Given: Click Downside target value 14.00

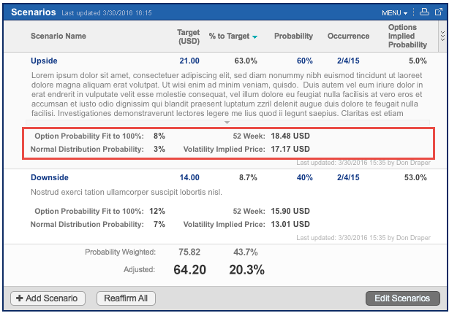Looking at the screenshot, I should click(x=189, y=177).
